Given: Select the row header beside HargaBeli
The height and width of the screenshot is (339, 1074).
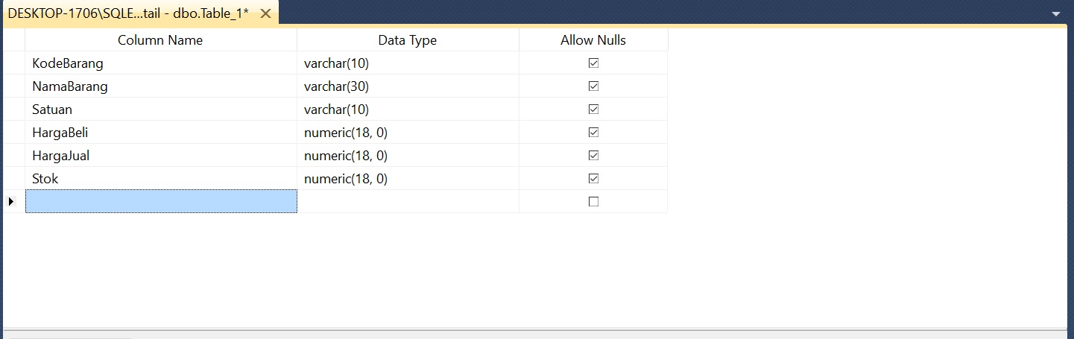Looking at the screenshot, I should pyautogui.click(x=14, y=133).
